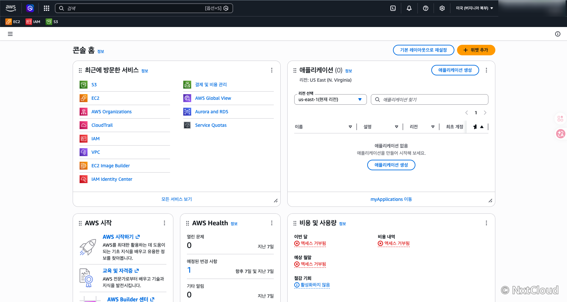567x302 pixels.
Task: Open the notifications bell
Action: pyautogui.click(x=409, y=8)
